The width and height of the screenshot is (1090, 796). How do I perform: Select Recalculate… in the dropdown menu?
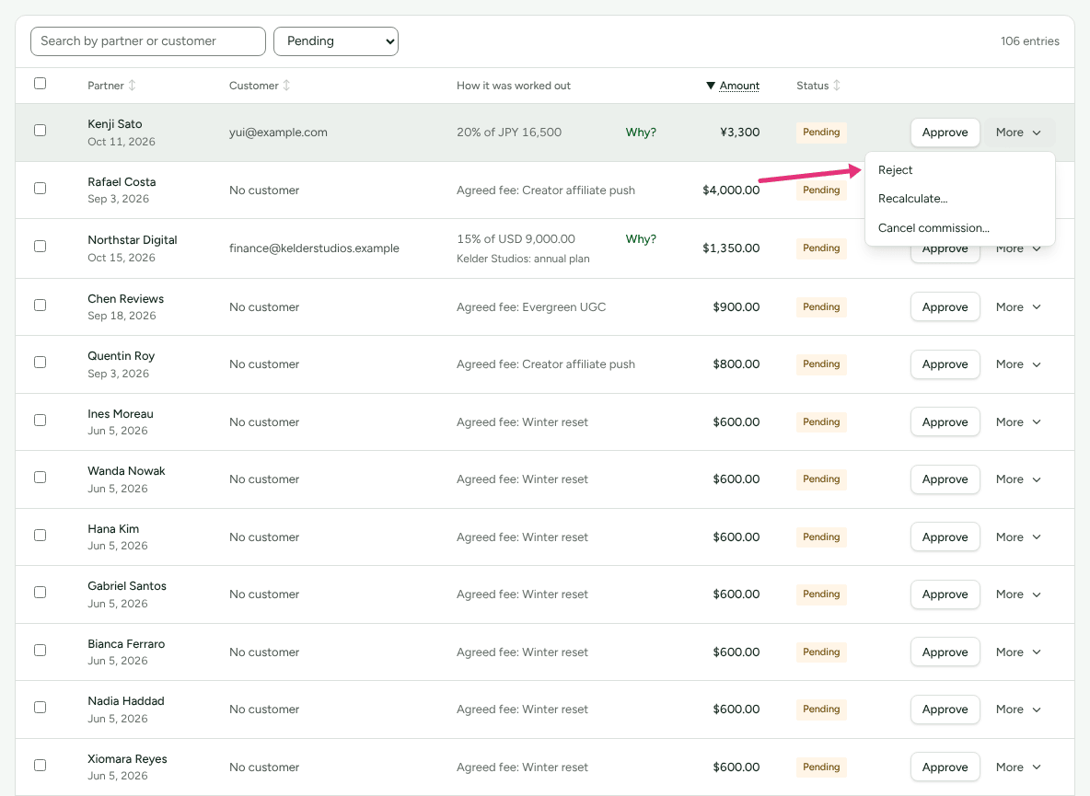coord(960,199)
